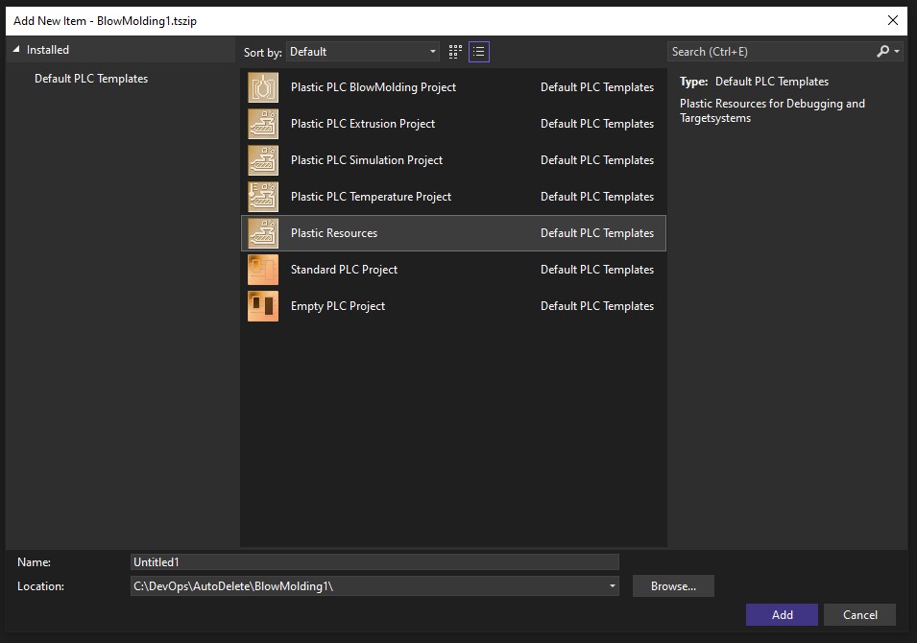Click the search magnifier icon
917x643 pixels.
pos(882,52)
